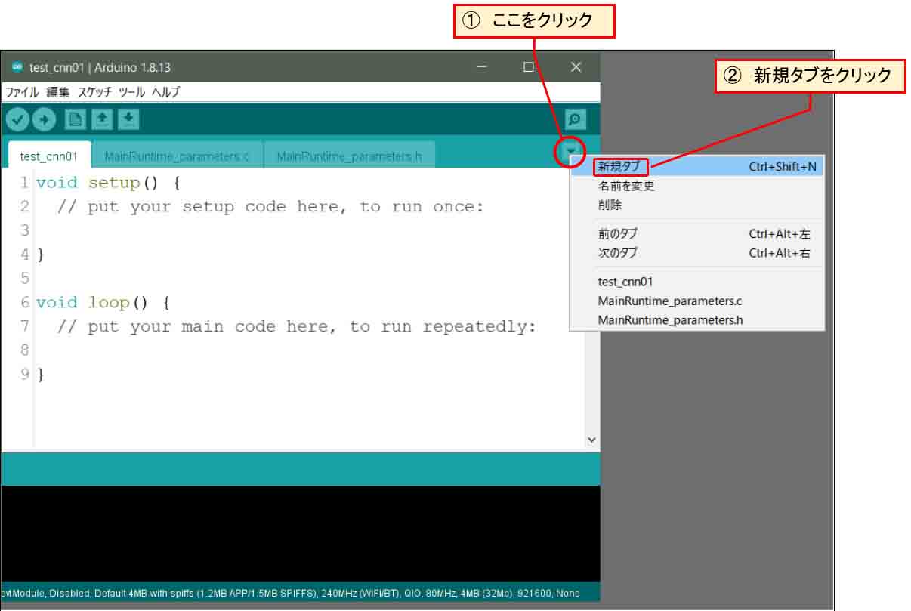Open the ヘルプ menu

(x=165, y=92)
